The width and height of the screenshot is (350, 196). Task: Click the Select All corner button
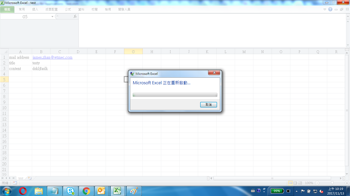click(x=4, y=52)
